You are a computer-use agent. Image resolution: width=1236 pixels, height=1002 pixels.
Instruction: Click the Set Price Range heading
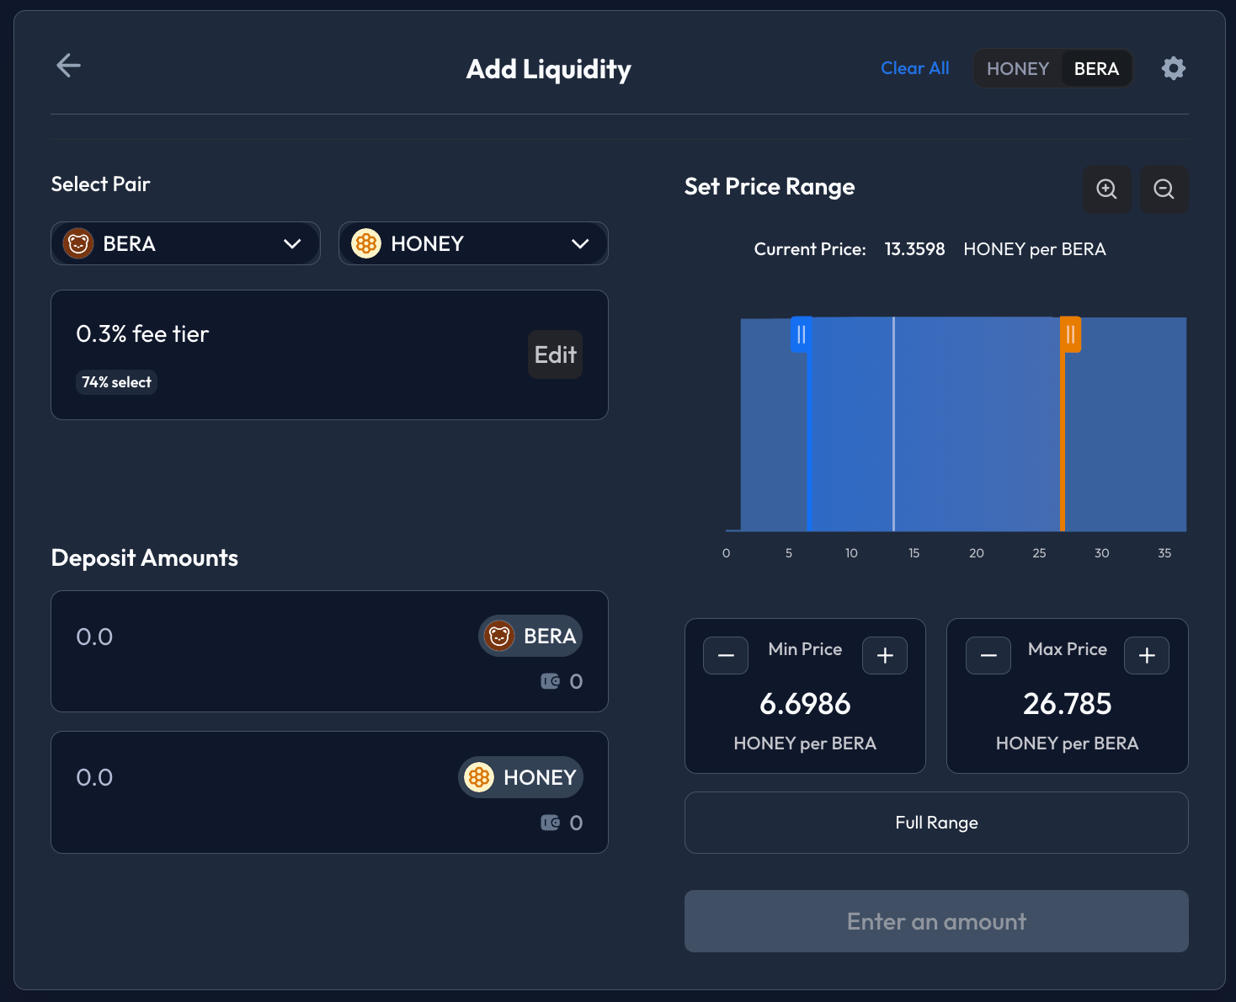coord(770,187)
